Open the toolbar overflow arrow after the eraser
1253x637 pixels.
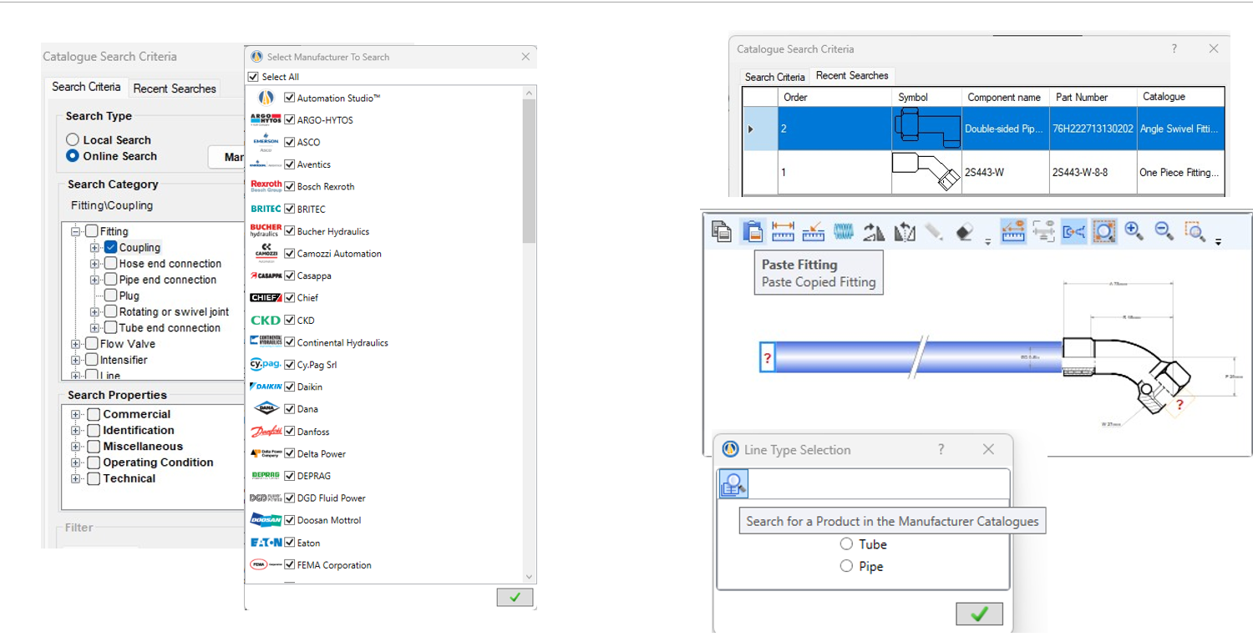coord(987,241)
